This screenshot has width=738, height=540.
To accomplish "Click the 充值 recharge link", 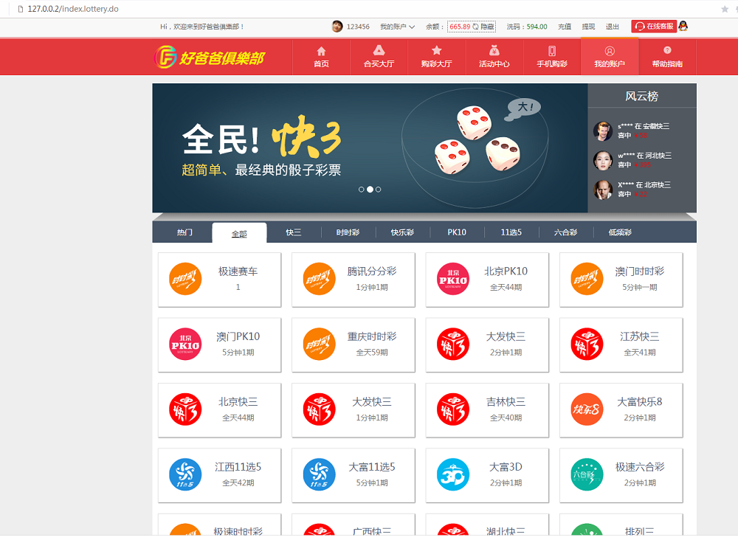I will 565,27.
